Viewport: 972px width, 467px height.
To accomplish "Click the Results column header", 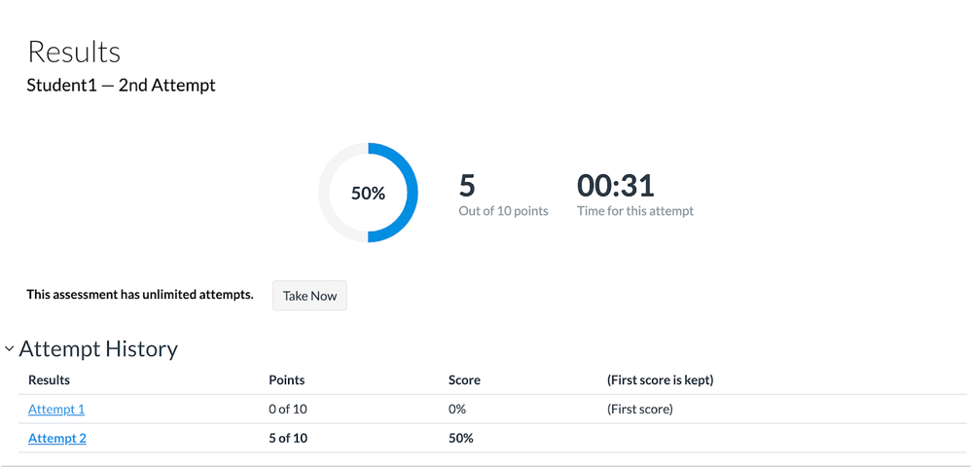I will tap(49, 379).
